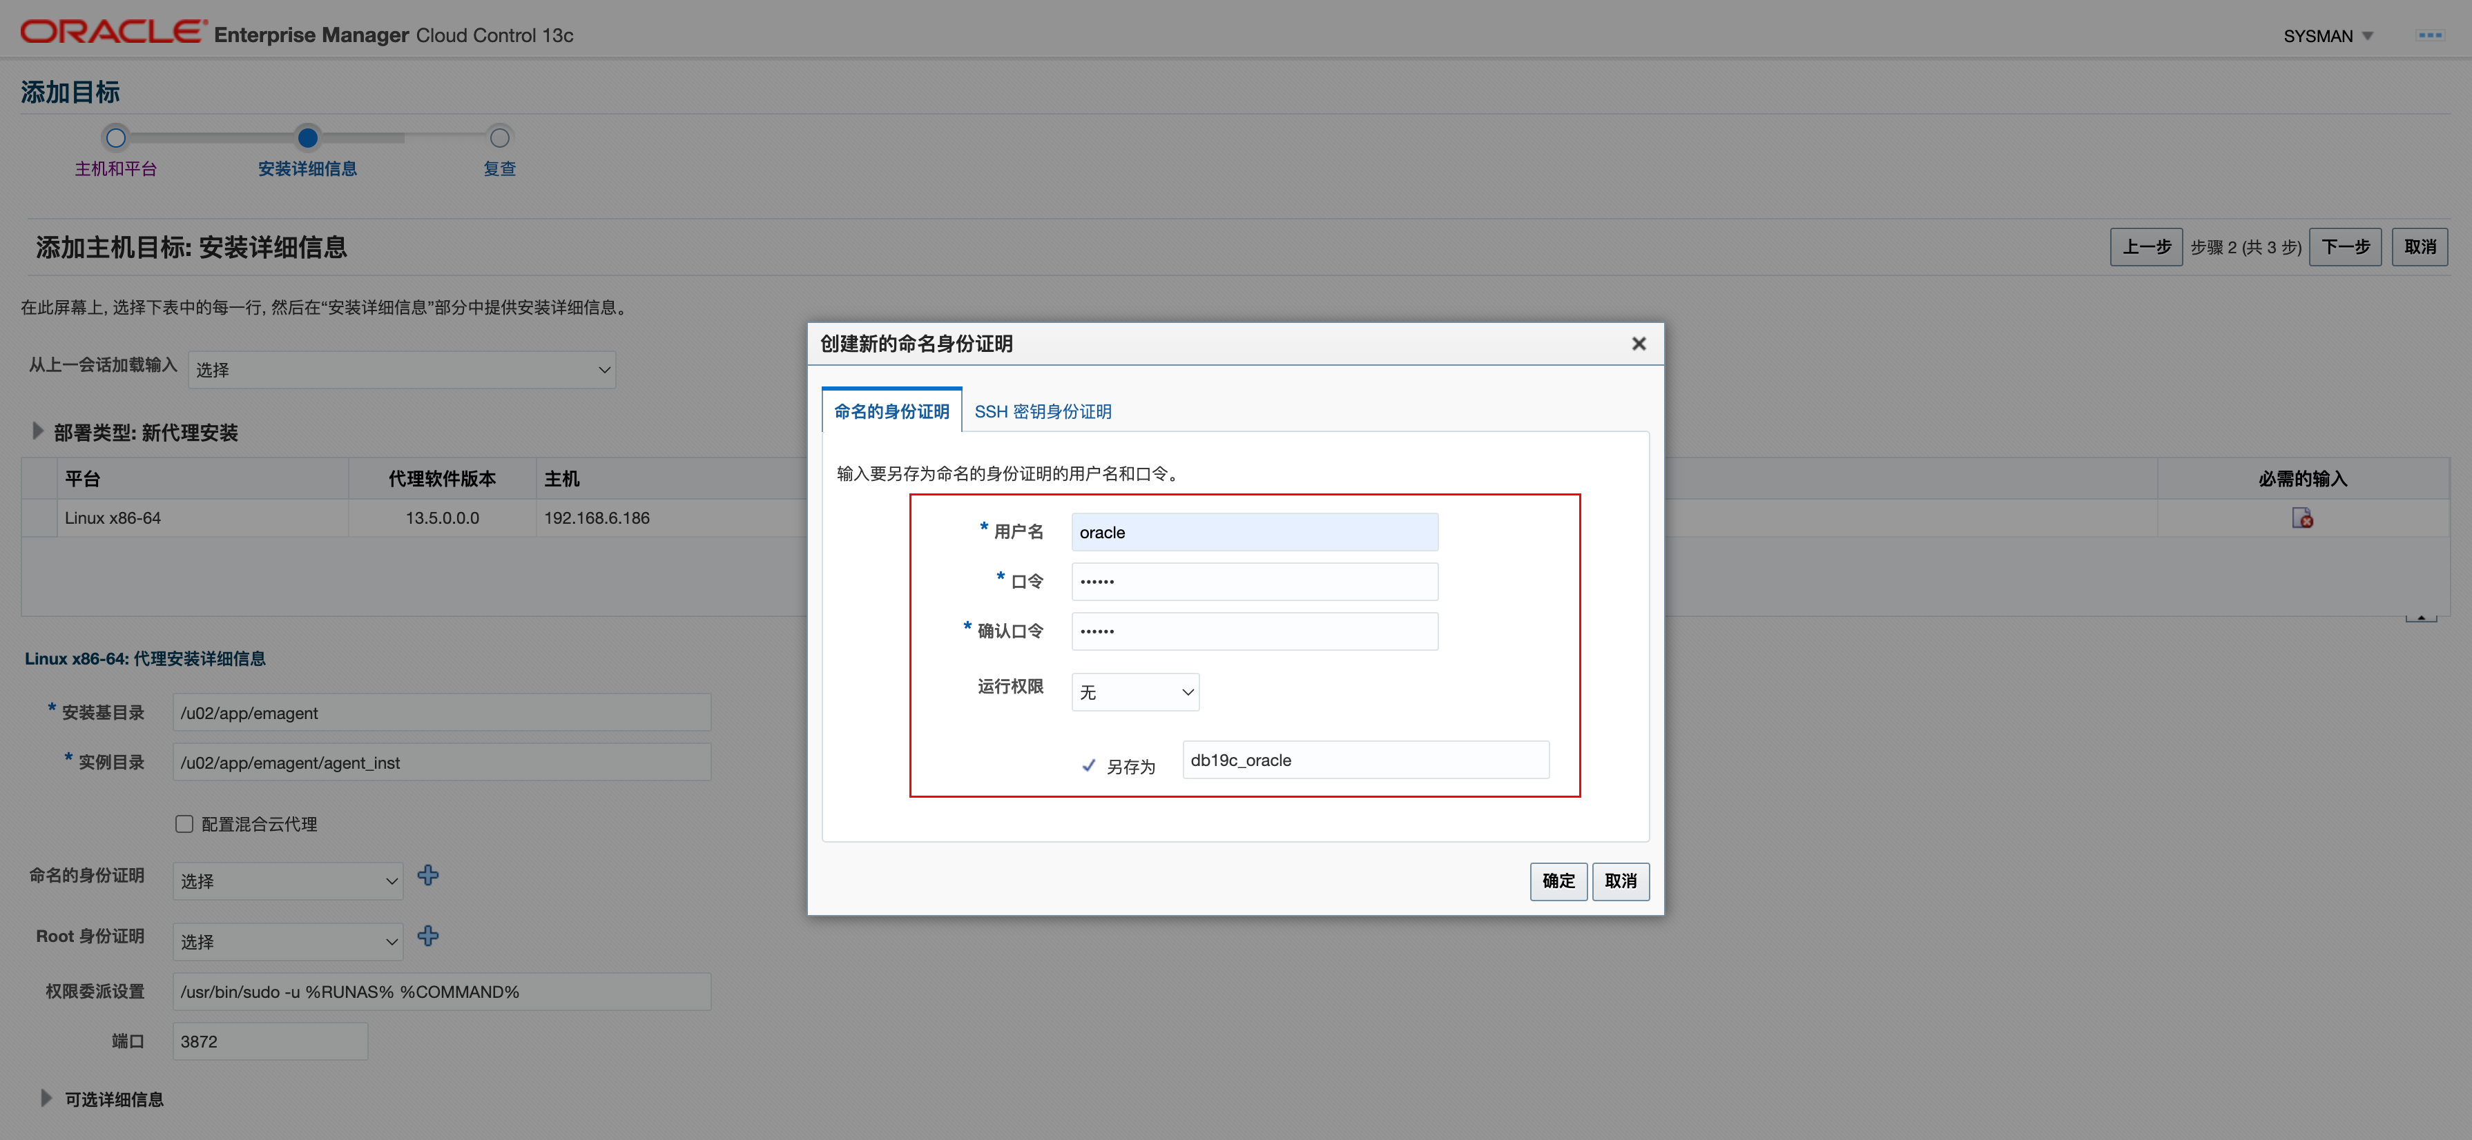2472x1140 pixels.
Task: Open the 从上一会话加载输入 dropdown
Action: click(x=401, y=370)
